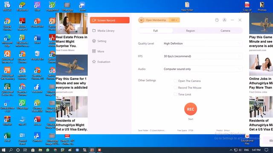This screenshot has width=273, height=153.
Task: Open the notification center icon
Action: [266, 150]
